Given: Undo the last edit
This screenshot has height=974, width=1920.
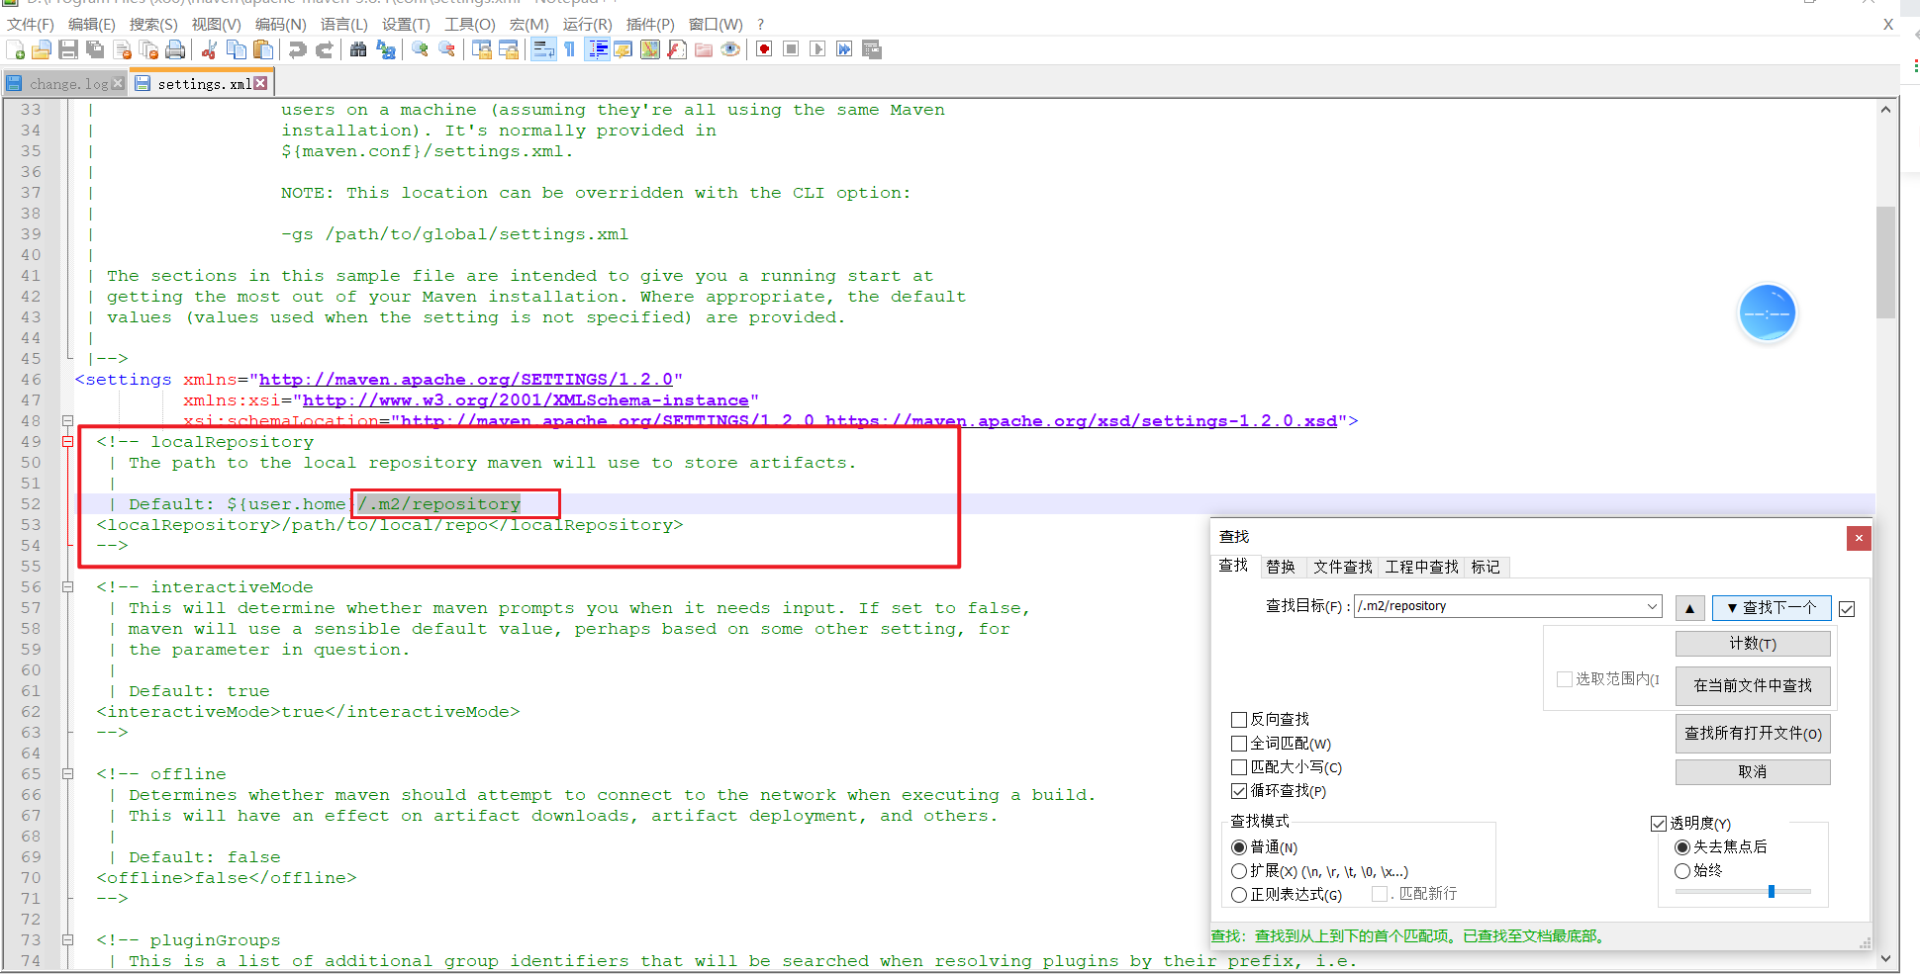Looking at the screenshot, I should pos(297,49).
